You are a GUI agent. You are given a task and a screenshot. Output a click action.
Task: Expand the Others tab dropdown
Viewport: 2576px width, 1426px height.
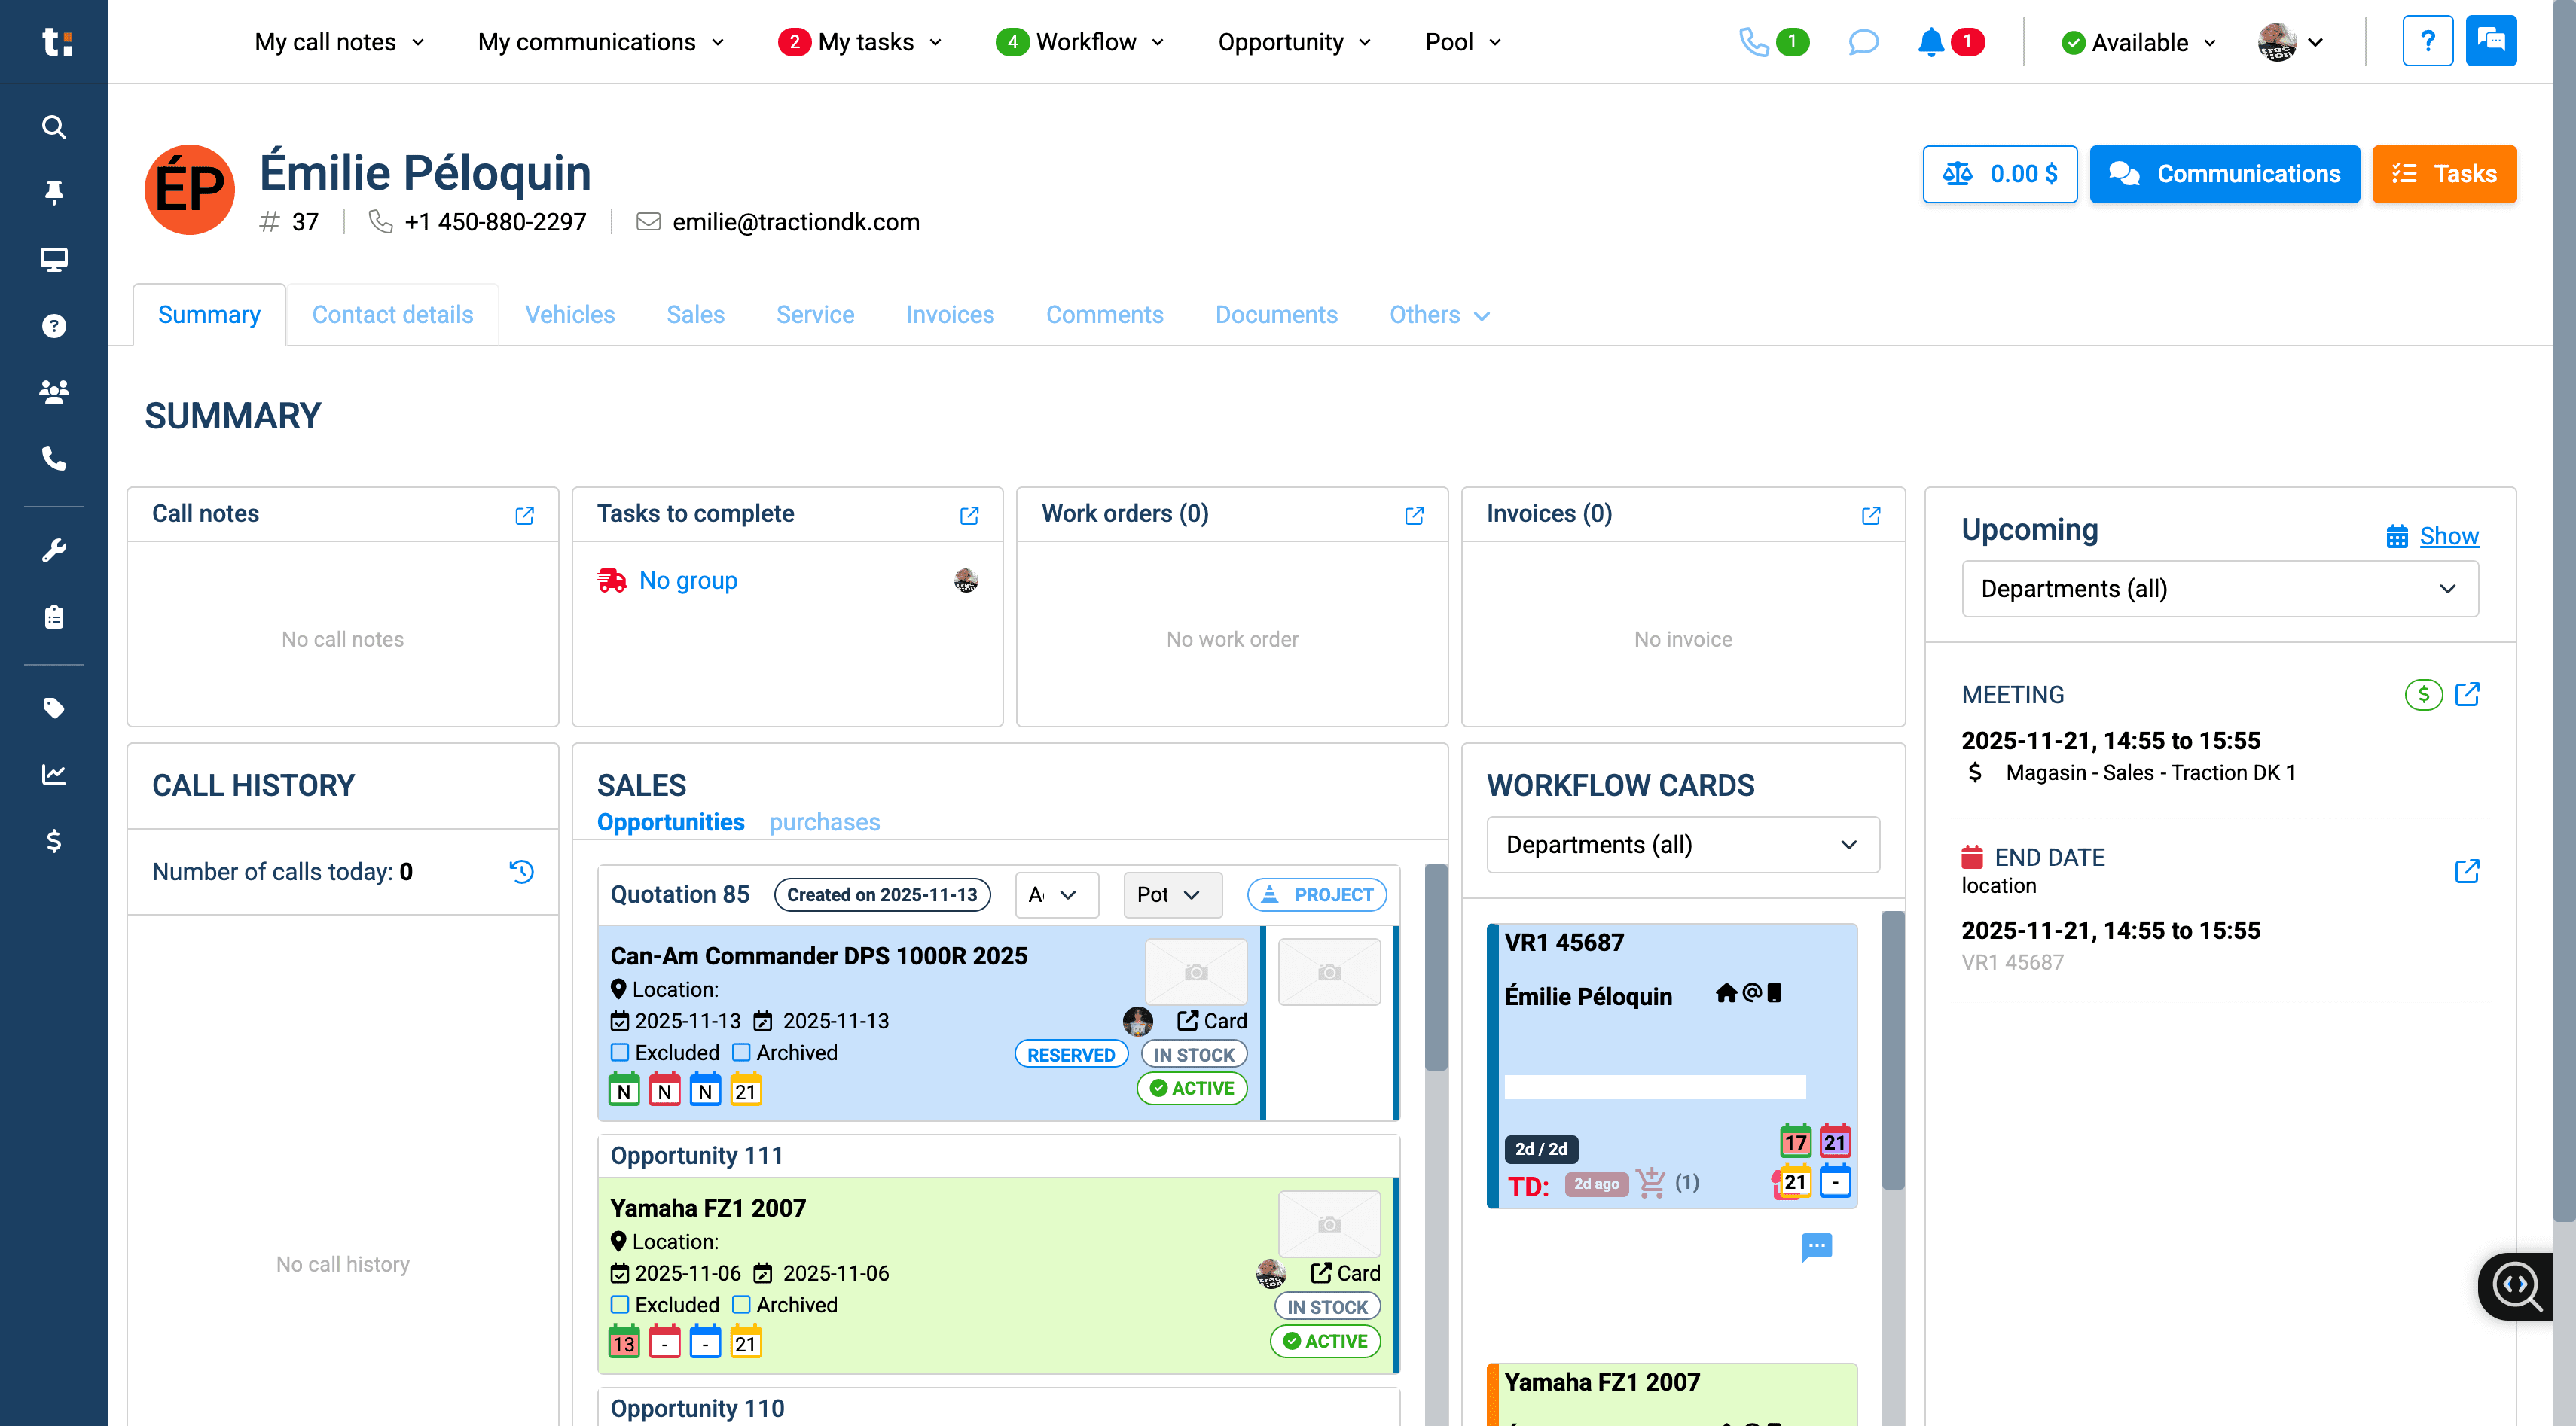(1439, 315)
